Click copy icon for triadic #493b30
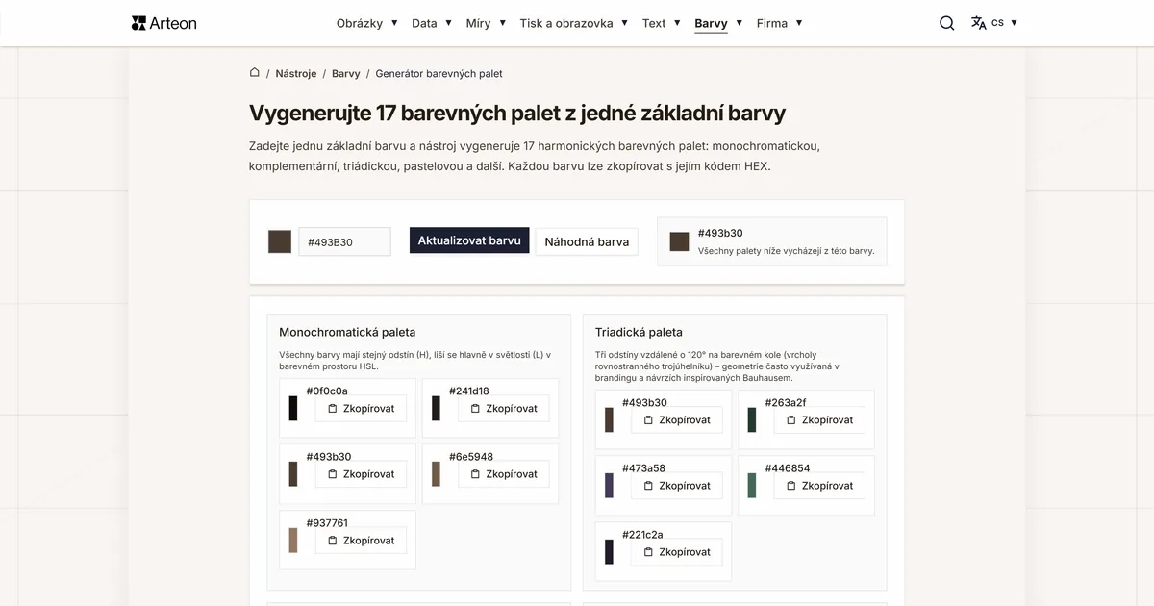Viewport: 1154px width, 606px height. pos(648,420)
